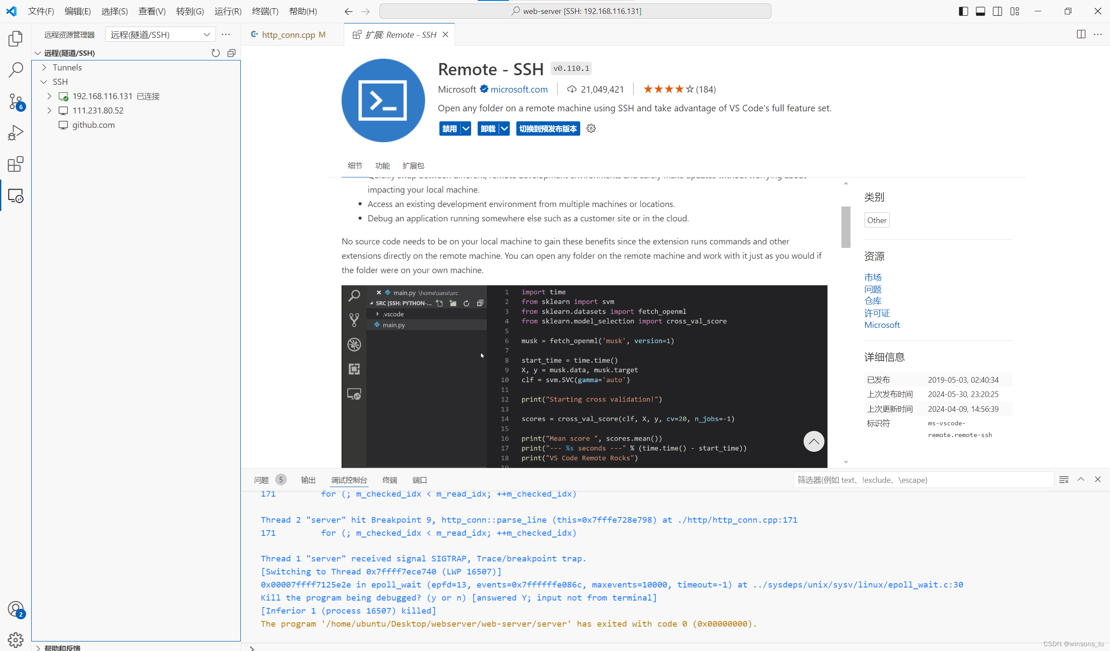Open the Extensions view icon
Screen dimensions: 1110x651
(15, 164)
